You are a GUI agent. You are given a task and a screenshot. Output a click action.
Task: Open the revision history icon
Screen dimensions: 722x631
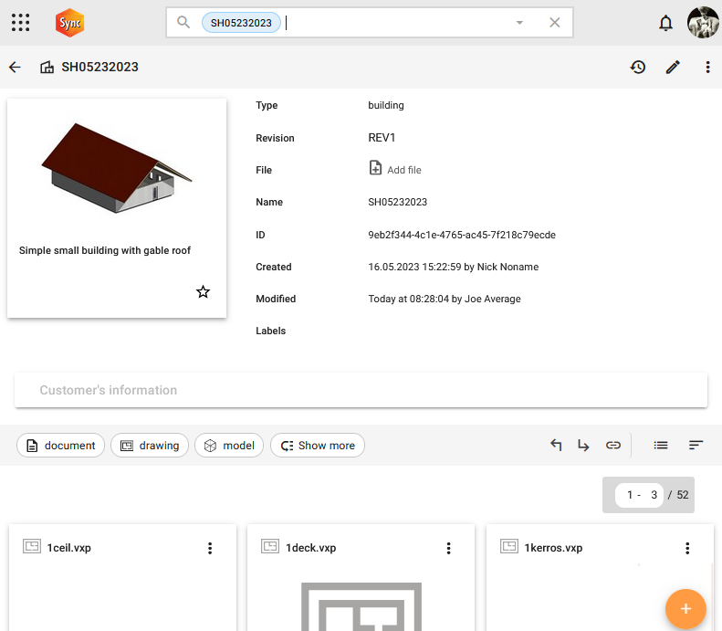point(638,67)
